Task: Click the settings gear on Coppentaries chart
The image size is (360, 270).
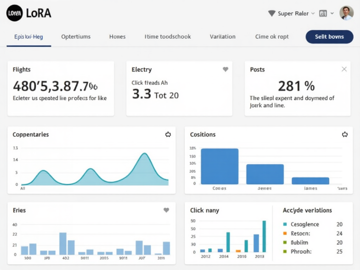Action: 168,134
